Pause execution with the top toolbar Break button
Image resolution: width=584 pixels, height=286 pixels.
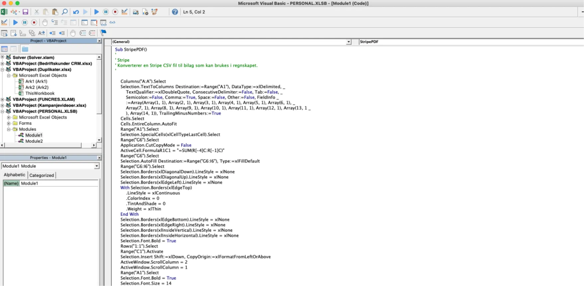(106, 12)
